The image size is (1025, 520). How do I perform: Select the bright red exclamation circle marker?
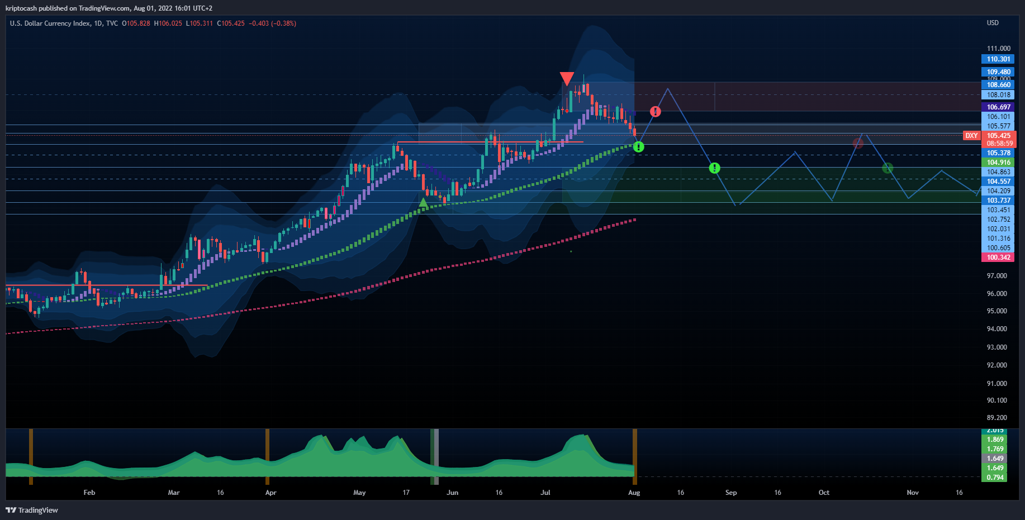tap(656, 112)
